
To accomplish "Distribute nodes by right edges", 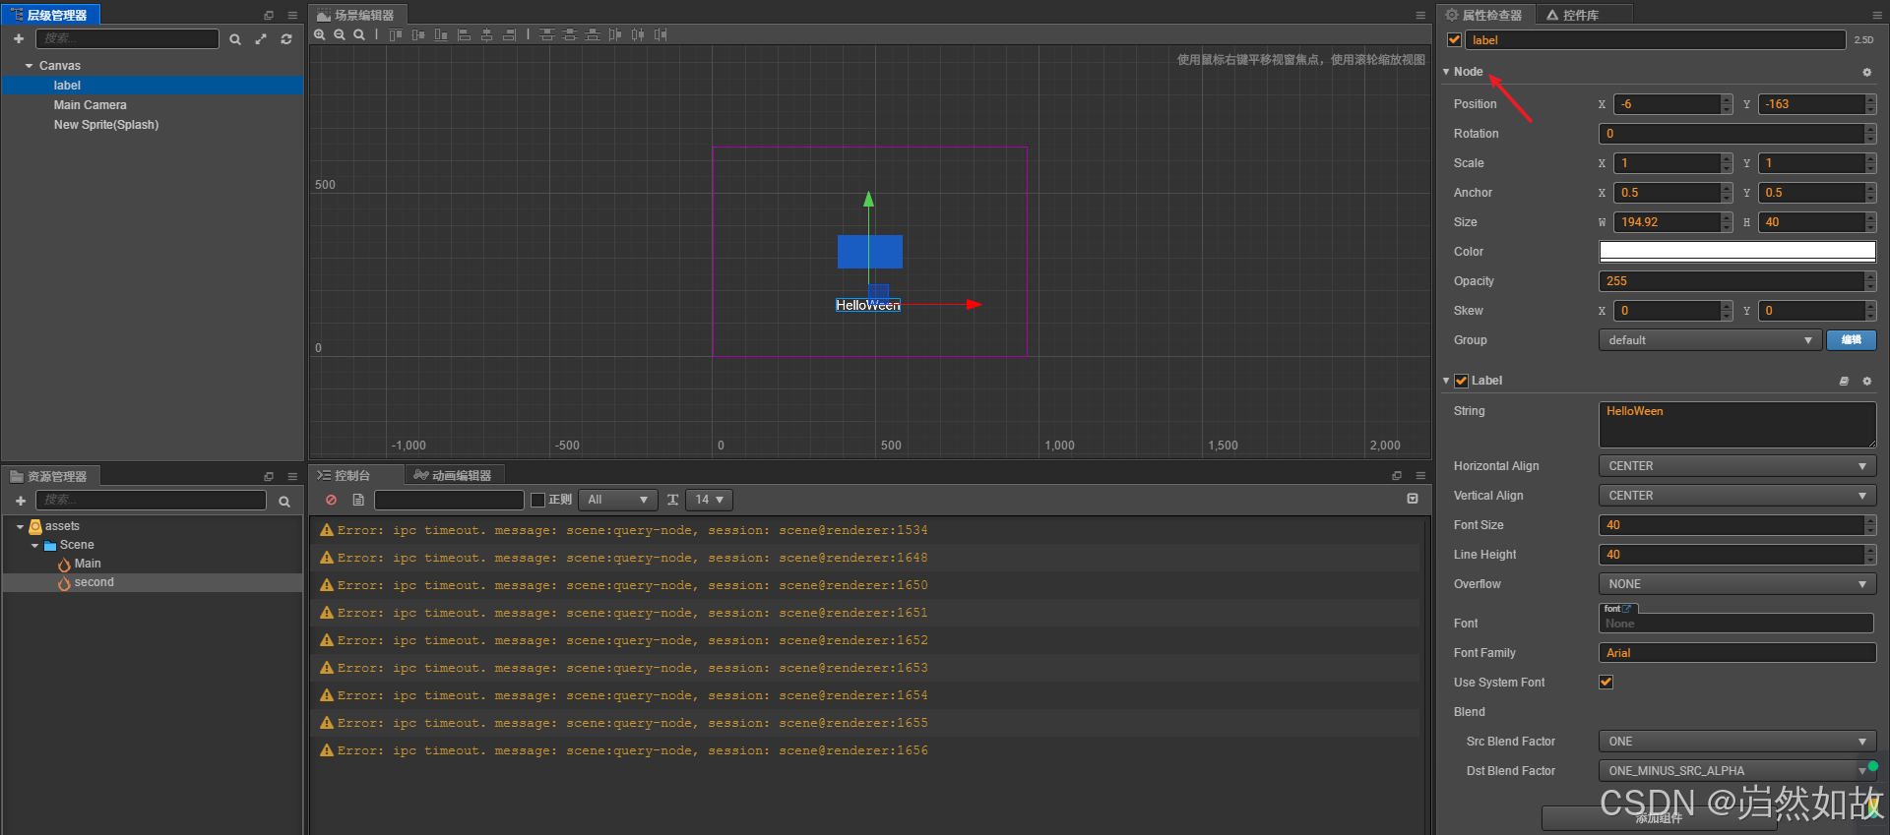I will pos(661,34).
